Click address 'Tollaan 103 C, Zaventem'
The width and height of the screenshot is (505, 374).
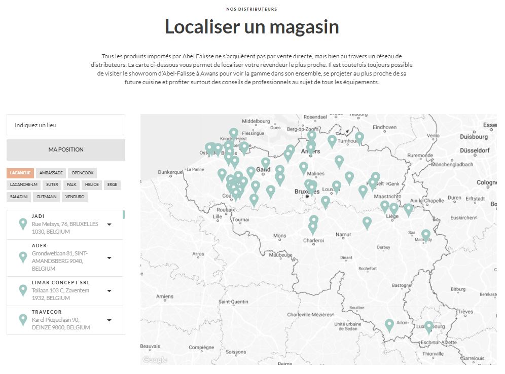[x=60, y=290]
